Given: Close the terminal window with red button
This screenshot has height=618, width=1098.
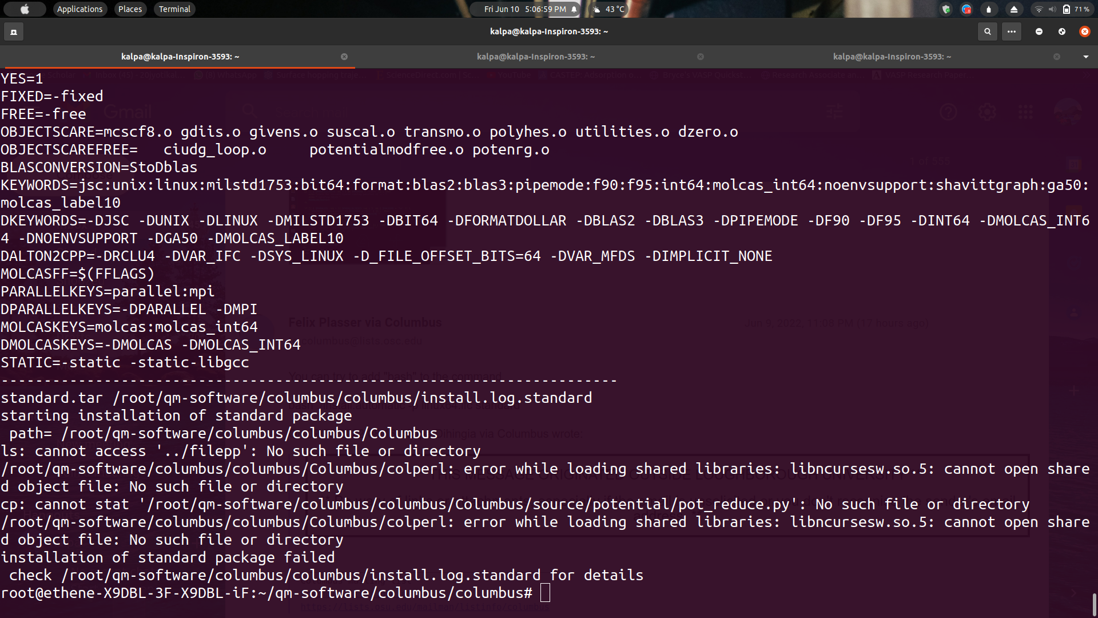Looking at the screenshot, I should coord(1084,31).
